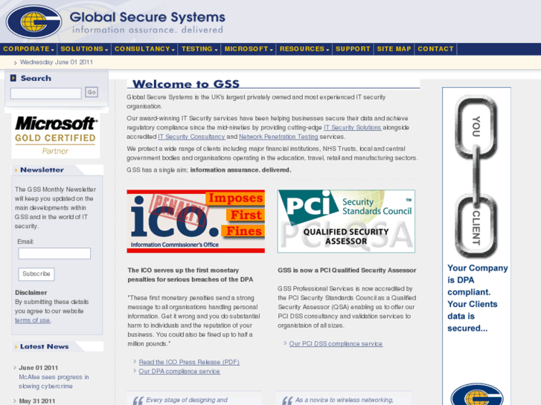Click the PCI Qualified Security Assessor banner

[x=346, y=221]
